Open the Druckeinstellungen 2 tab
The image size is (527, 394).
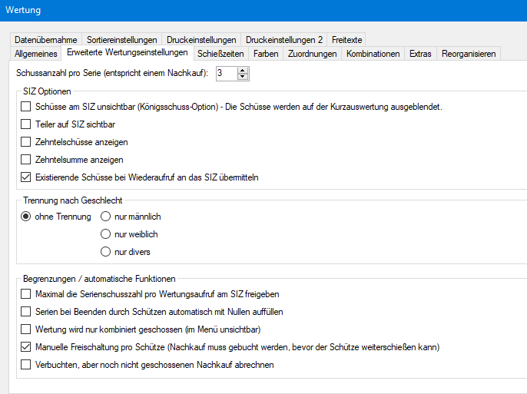tap(283, 40)
